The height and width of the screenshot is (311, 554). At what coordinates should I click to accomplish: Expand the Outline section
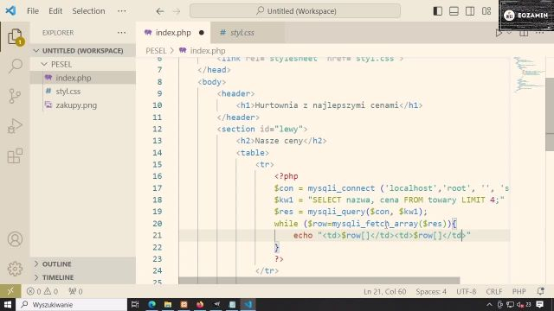(83, 264)
